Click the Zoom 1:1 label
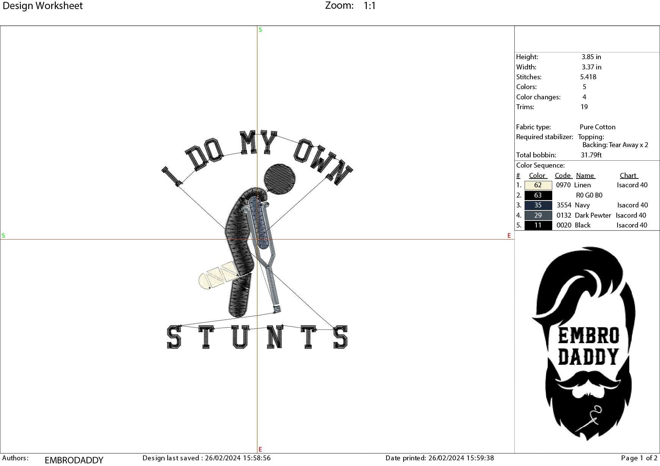660x466 pixels. click(349, 6)
